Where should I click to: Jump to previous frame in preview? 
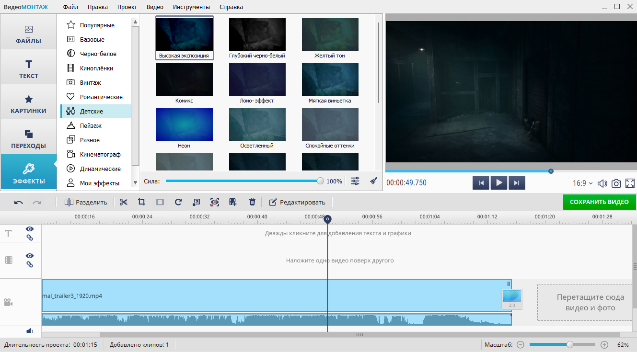coord(481,182)
